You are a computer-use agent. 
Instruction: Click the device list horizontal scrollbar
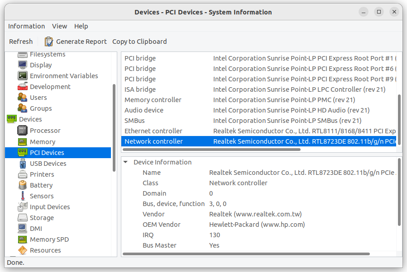click(212, 150)
